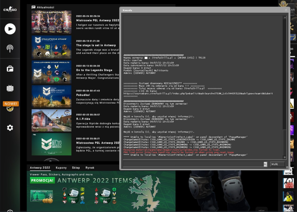Click the console scrollbar thumb
This screenshot has height=212, width=297.
click(285, 143)
